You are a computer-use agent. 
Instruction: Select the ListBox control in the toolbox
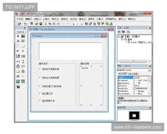coord(23,56)
